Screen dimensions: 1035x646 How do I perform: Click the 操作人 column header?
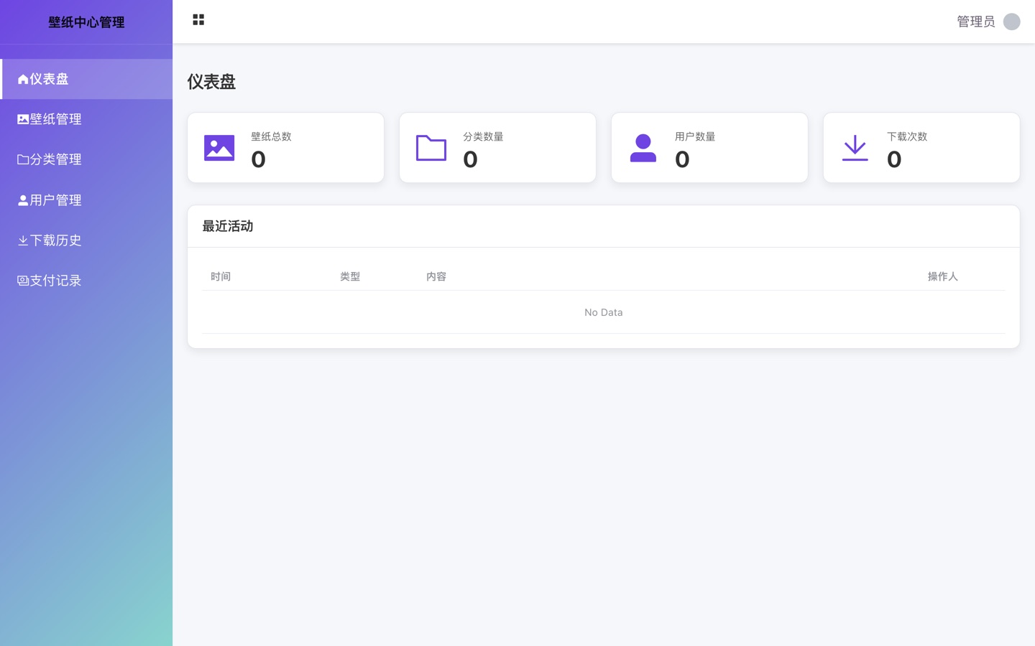pyautogui.click(x=943, y=276)
